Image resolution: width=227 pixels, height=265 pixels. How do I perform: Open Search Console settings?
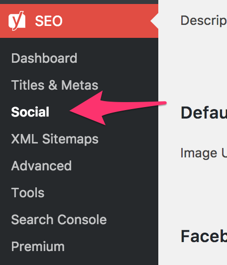(59, 220)
